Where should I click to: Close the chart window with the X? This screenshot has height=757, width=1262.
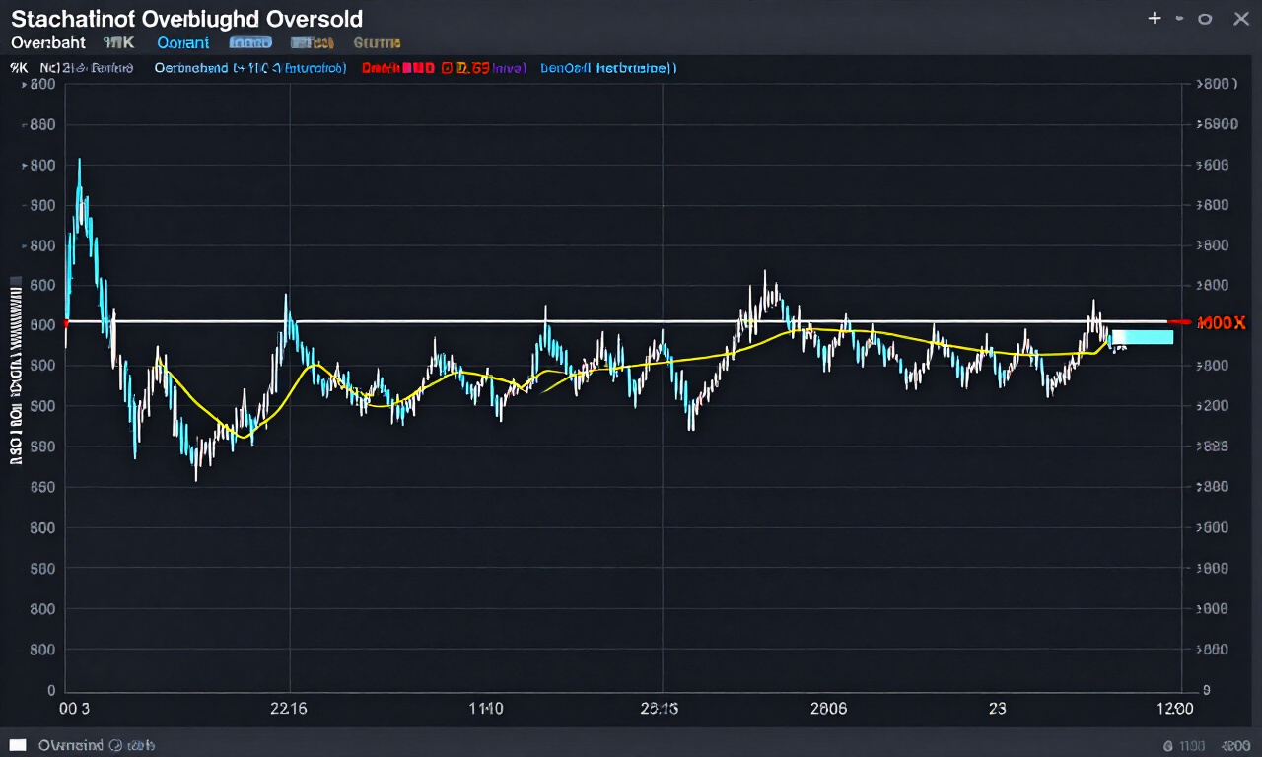[x=1240, y=19]
